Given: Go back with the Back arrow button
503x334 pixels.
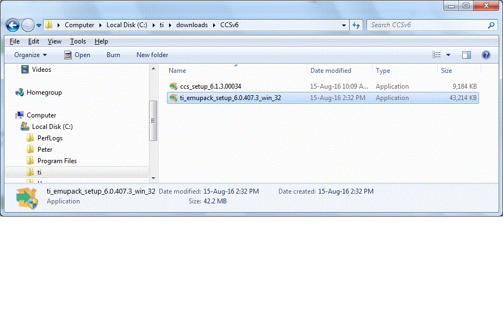Looking at the screenshot, I should click(x=13, y=25).
